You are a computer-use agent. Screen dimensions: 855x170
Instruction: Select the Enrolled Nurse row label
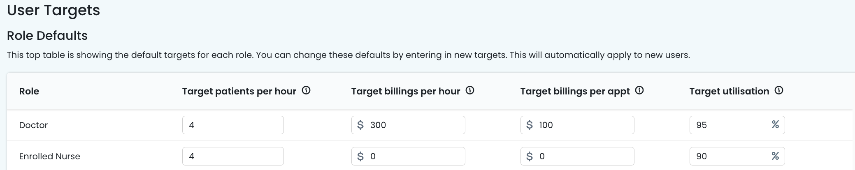coord(50,156)
